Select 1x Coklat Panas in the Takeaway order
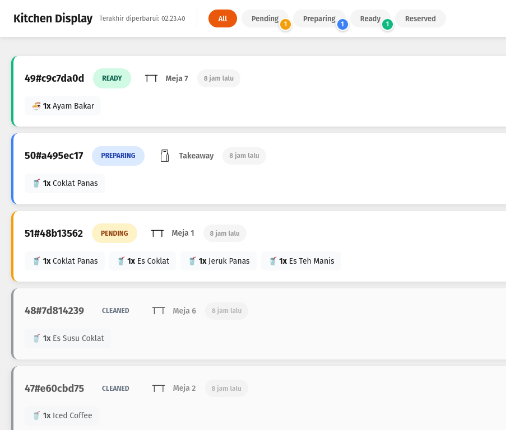The width and height of the screenshot is (506, 430). (64, 183)
